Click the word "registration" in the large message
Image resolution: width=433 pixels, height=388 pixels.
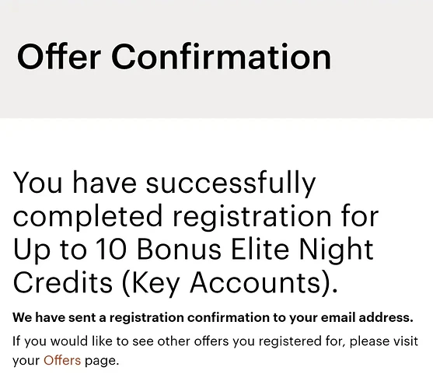252,217
